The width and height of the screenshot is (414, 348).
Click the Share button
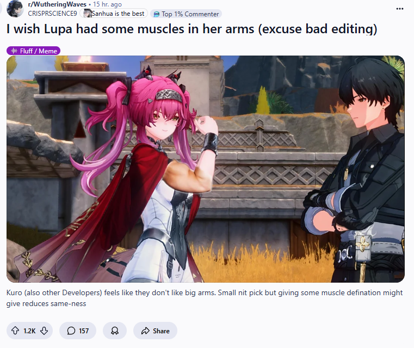[x=155, y=331]
